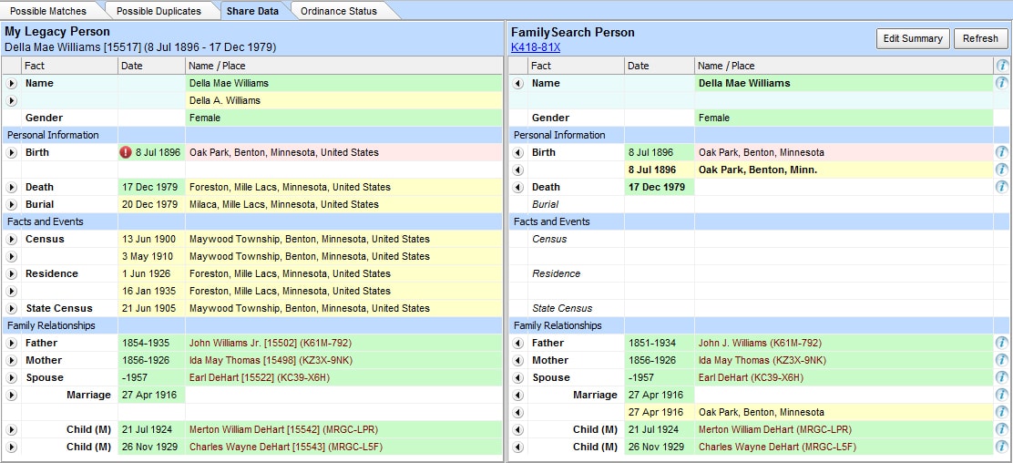Click info icon in FamilySearch Name row
The height and width of the screenshot is (463, 1013).
point(1001,83)
